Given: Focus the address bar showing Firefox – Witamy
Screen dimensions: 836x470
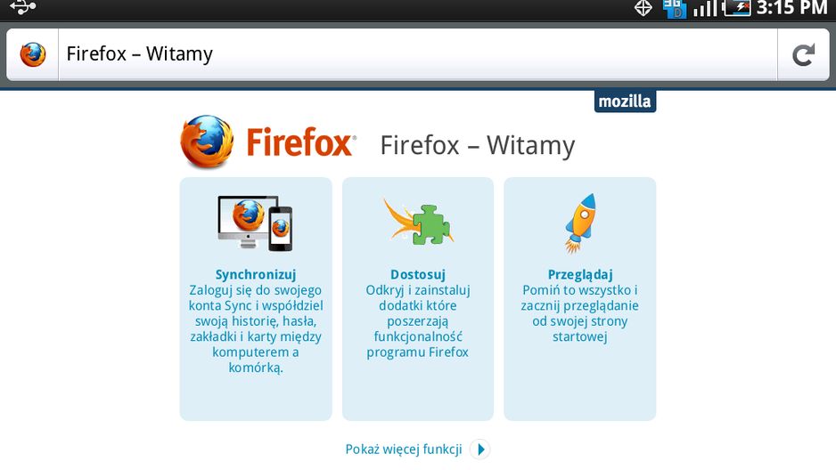Looking at the screenshot, I should [x=417, y=54].
